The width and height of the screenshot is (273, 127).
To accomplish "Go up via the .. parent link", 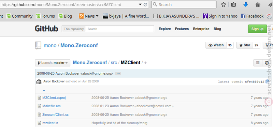I will tap(44, 90).
